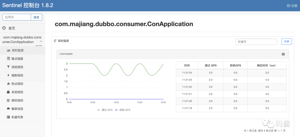Click the 应用名 search input field

coord(17,17)
